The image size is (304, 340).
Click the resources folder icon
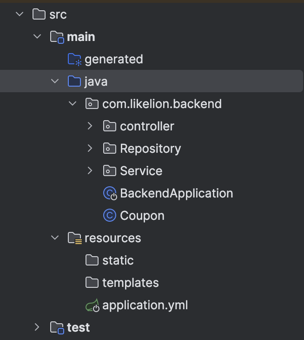coord(74,238)
